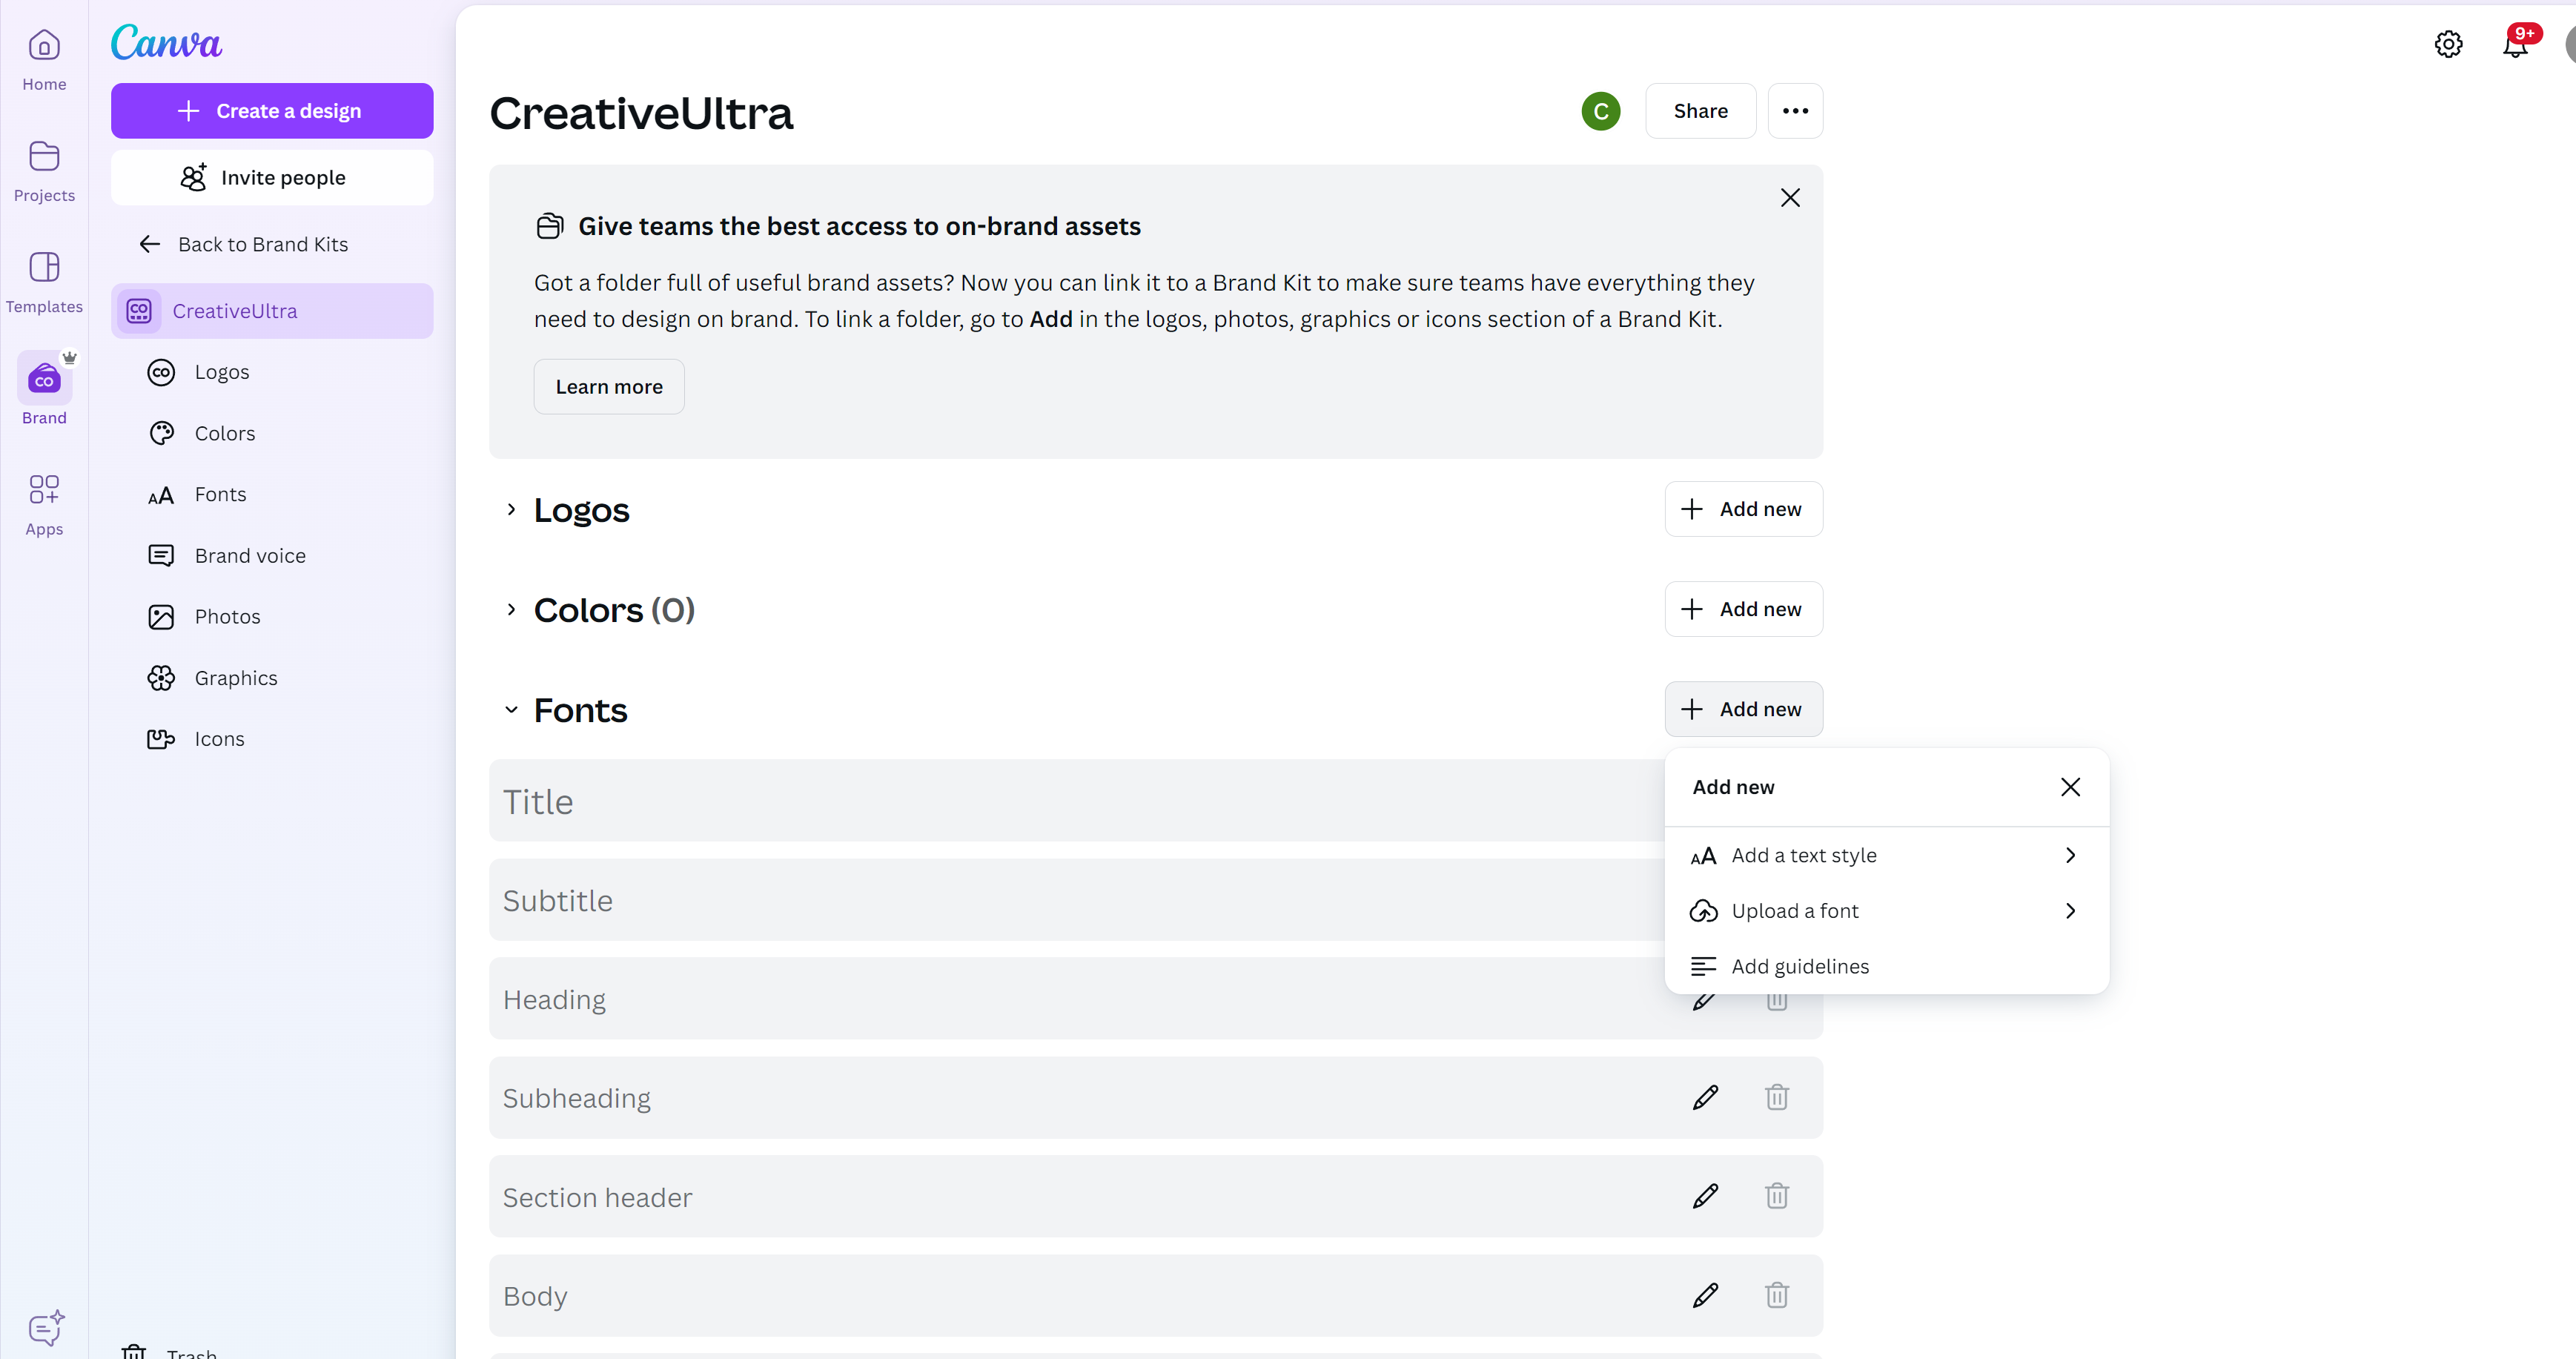
Task: Delete the Subheading text style
Action: point(1776,1097)
